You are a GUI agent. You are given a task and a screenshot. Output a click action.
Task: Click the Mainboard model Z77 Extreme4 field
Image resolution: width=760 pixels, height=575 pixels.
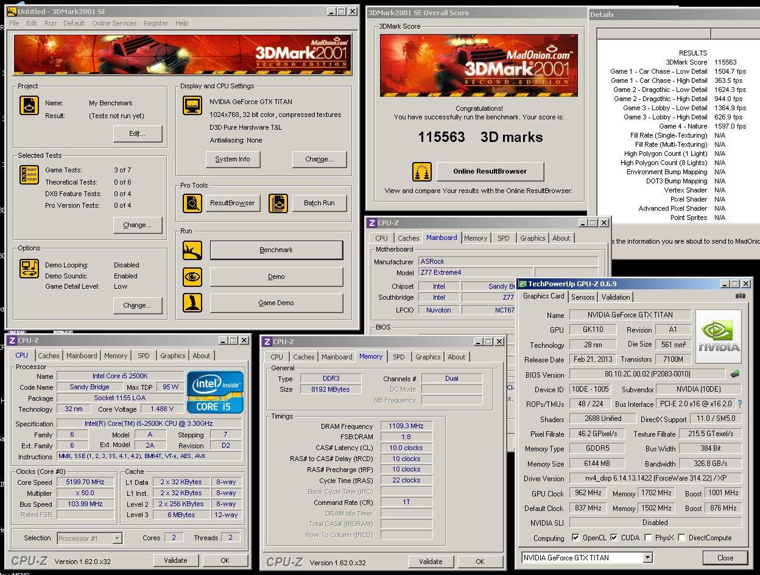point(475,272)
